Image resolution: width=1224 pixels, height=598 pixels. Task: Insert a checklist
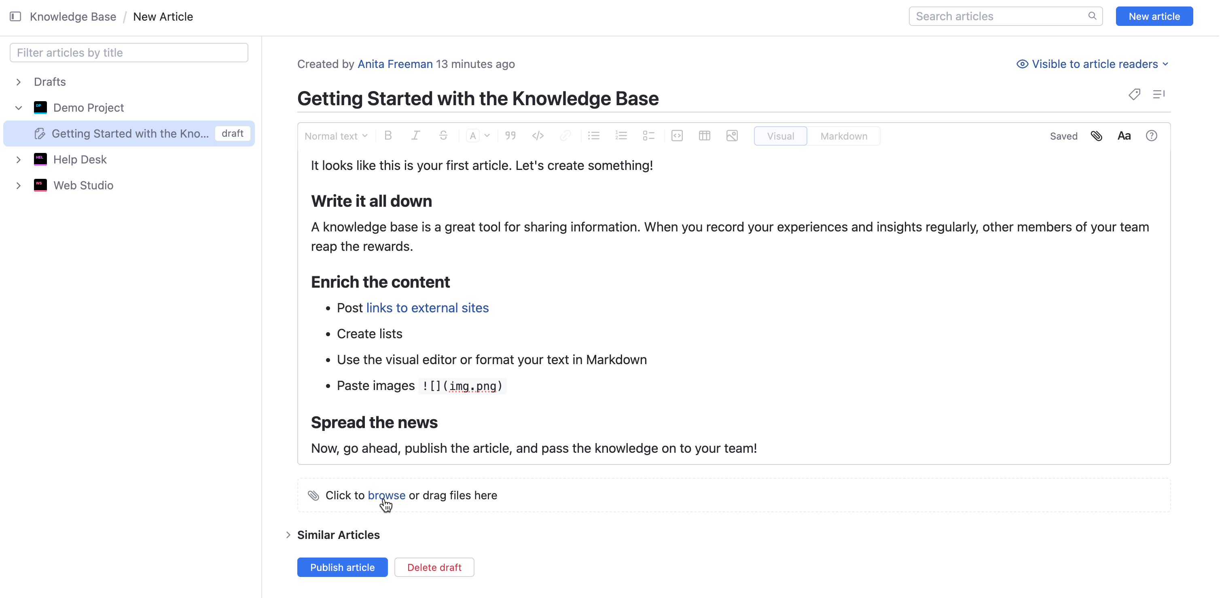pos(648,136)
